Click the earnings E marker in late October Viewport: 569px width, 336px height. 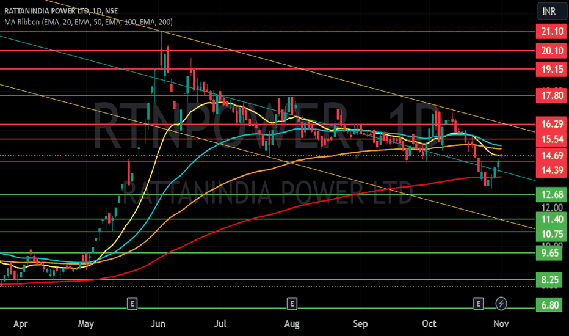pyautogui.click(x=478, y=303)
